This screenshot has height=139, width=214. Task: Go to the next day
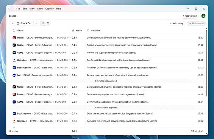pos(36,23)
